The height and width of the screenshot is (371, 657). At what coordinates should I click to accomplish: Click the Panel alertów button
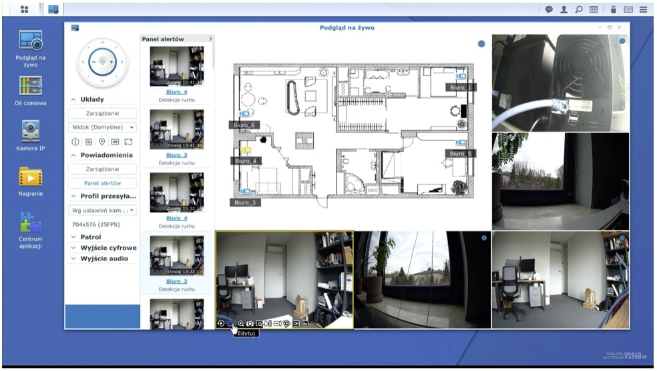[102, 183]
